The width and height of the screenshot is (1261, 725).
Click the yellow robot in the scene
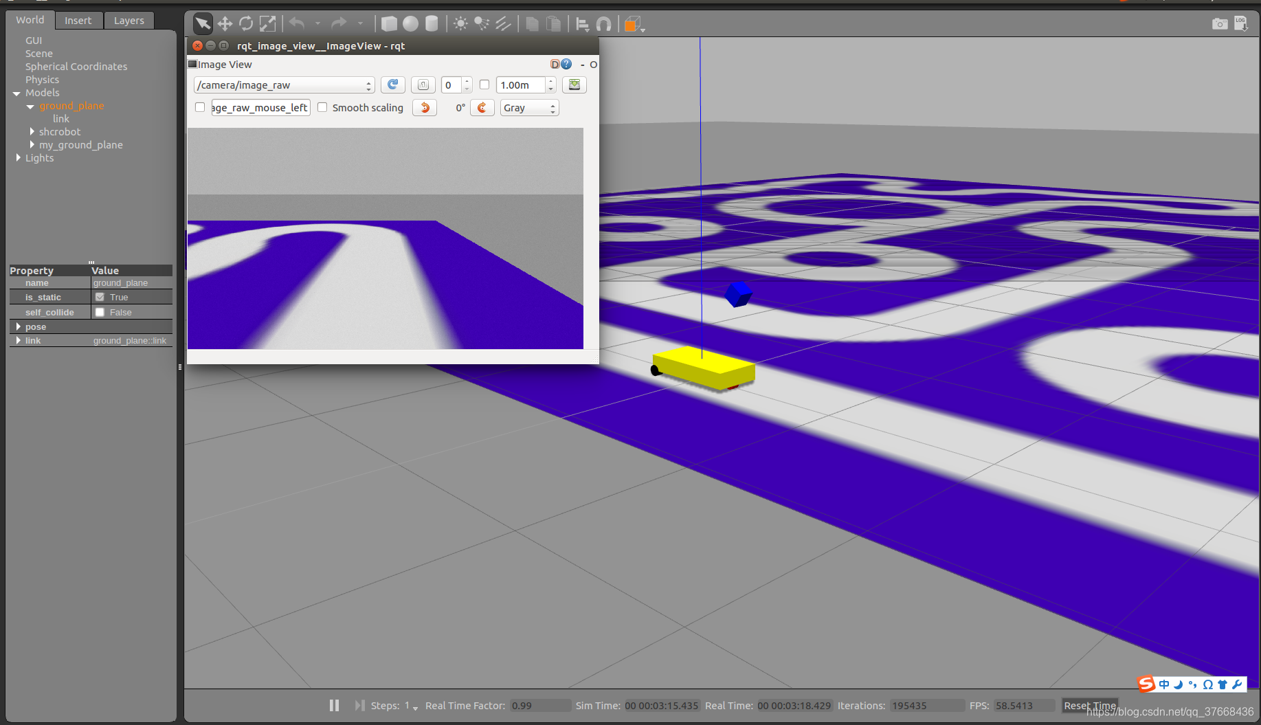click(x=703, y=368)
